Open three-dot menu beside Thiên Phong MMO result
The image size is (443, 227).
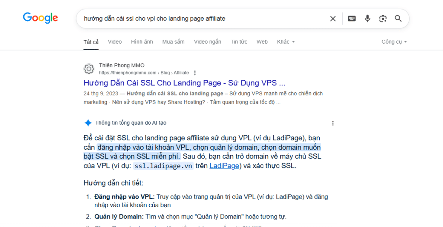tap(195, 73)
